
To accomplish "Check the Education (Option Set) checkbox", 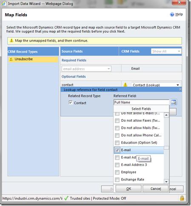I will (117, 143).
